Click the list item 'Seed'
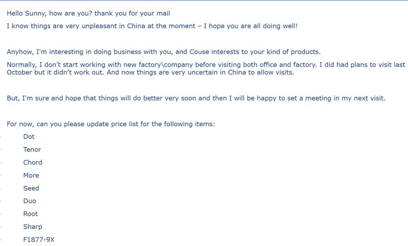The image size is (408, 246). pyautogui.click(x=31, y=188)
